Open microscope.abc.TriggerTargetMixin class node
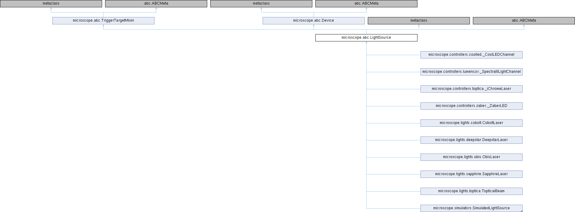Viewport: 575px width, 212px height. pos(103,21)
